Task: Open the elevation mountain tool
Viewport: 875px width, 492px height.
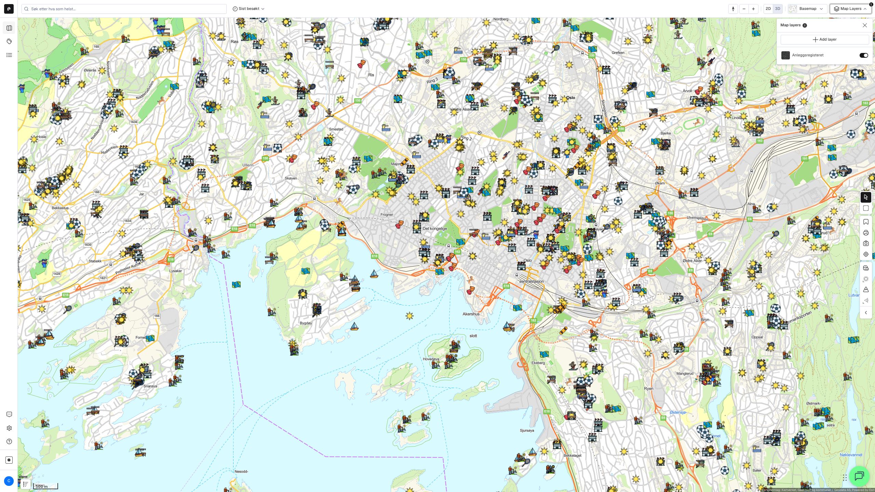Action: (x=866, y=290)
